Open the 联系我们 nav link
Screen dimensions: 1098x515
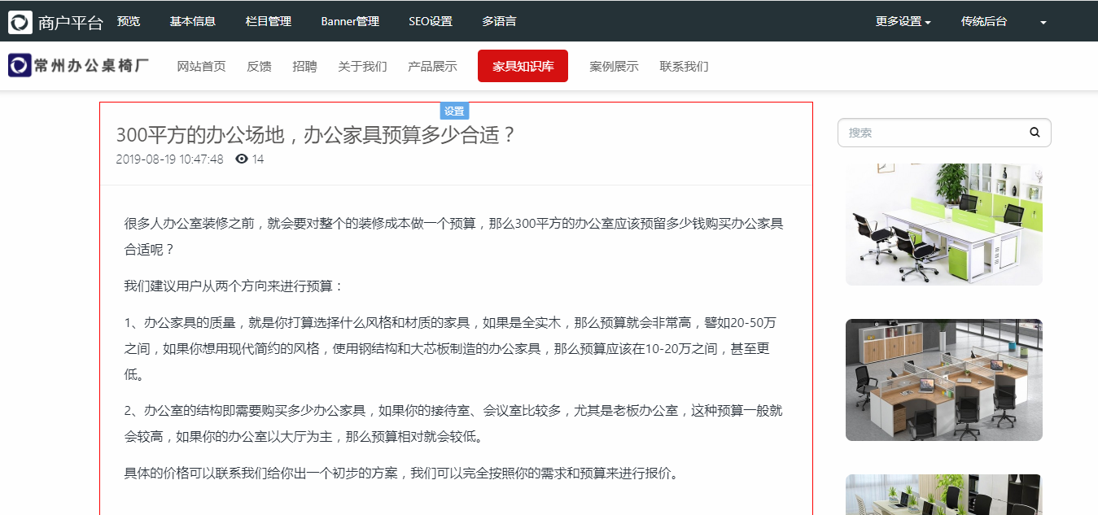pos(685,67)
